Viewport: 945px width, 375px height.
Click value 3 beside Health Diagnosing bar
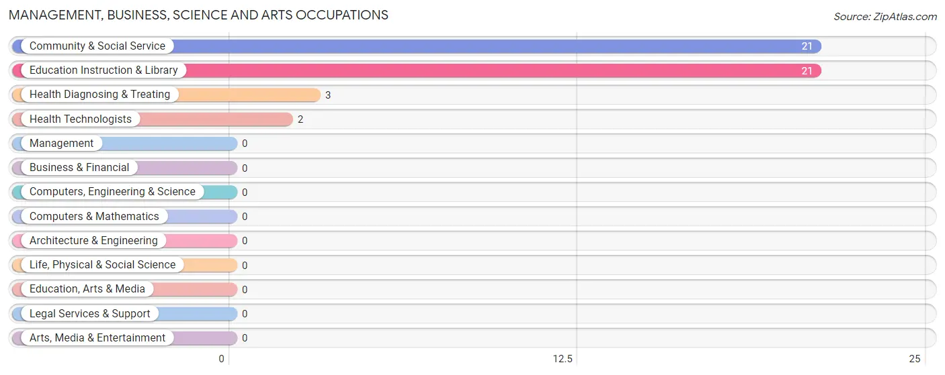click(328, 95)
